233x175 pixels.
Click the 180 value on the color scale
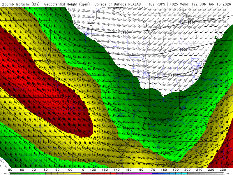164,170
